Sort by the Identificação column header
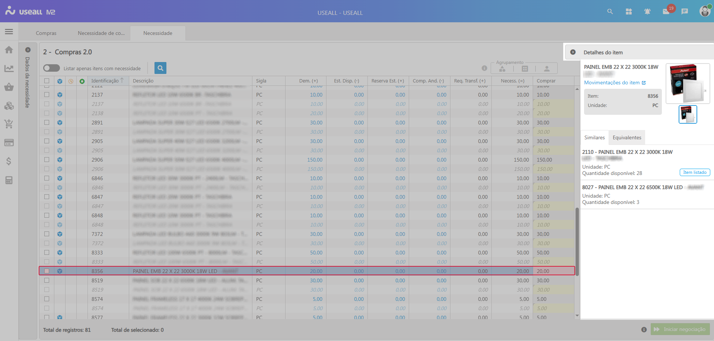The image size is (714, 341). [x=105, y=81]
